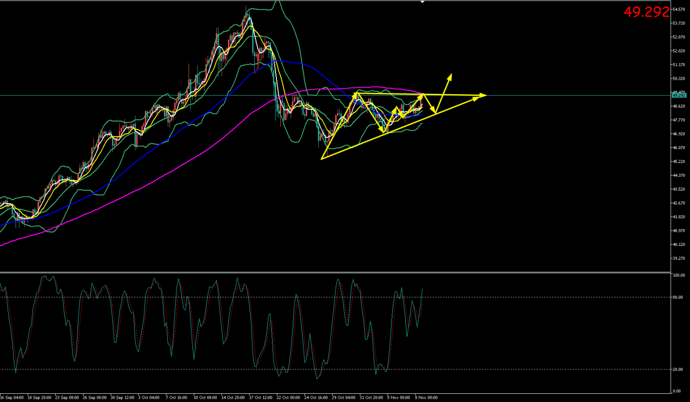690x402 pixels.
Task: Click the divider between chart and oscillator panel
Action: click(x=337, y=273)
